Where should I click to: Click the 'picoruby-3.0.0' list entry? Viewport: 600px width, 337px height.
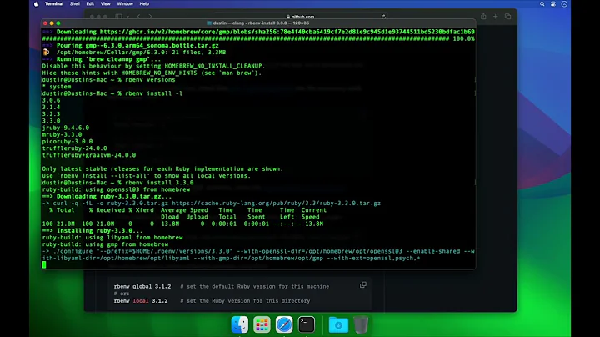pyautogui.click(x=67, y=142)
